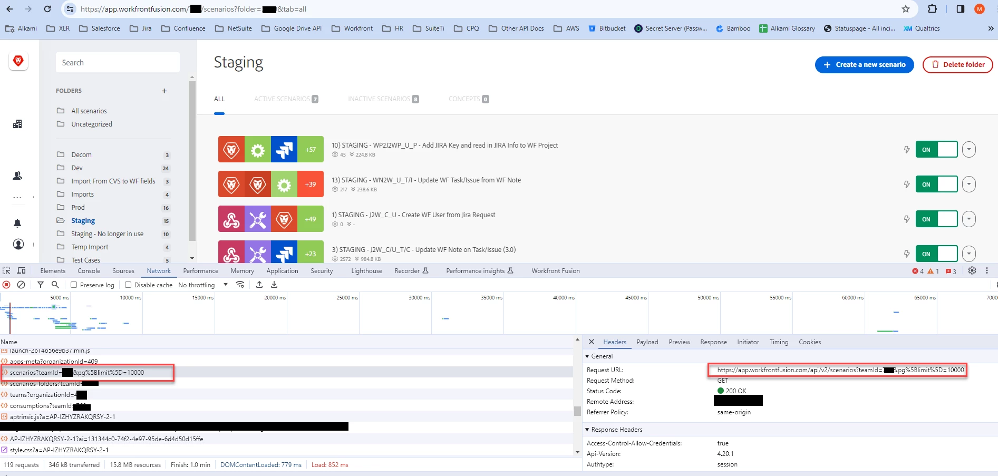Turn off scenario 10) STAGING WP2J2WP_U_P
This screenshot has height=476, width=998.
pyautogui.click(x=936, y=150)
